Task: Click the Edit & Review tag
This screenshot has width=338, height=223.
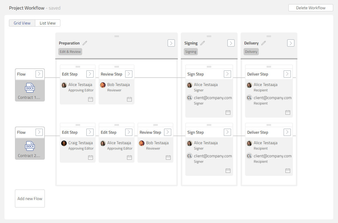Action: (70, 52)
